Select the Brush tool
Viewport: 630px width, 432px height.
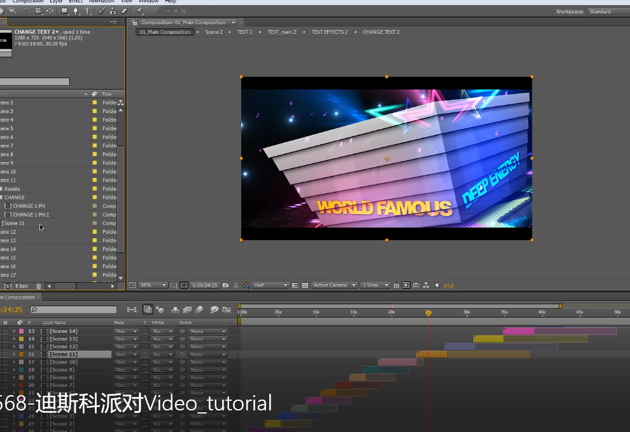(102, 11)
